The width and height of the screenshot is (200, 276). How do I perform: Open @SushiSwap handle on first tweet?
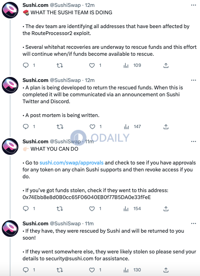[x=65, y=5]
